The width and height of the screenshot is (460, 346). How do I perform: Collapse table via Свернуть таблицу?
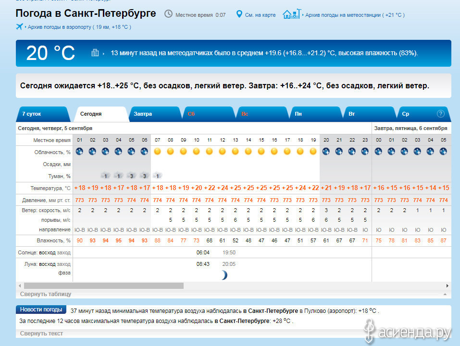pyautogui.click(x=46, y=294)
